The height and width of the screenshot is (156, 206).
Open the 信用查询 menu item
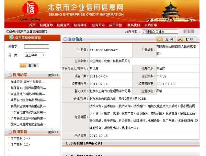(x=46, y=25)
